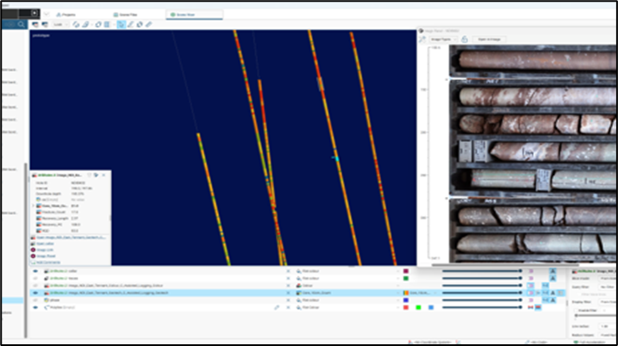The image size is (618, 346).
Task: Open traces row Flat colour dropdown
Action: click(x=348, y=278)
